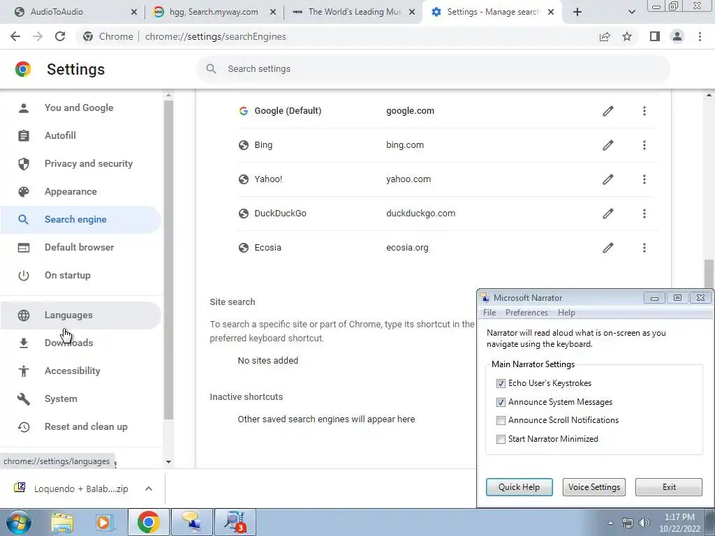Edit the Ecosia search engine entry
The image size is (715, 536).
click(608, 248)
